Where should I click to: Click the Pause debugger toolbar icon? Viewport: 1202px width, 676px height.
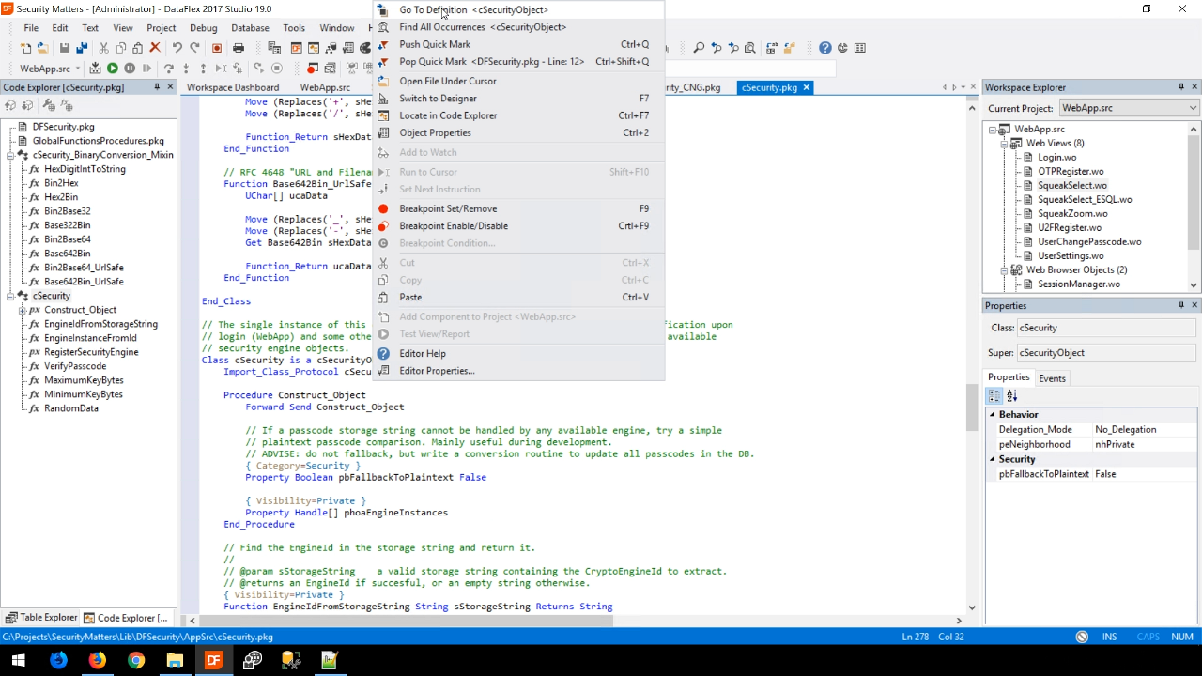pos(130,69)
